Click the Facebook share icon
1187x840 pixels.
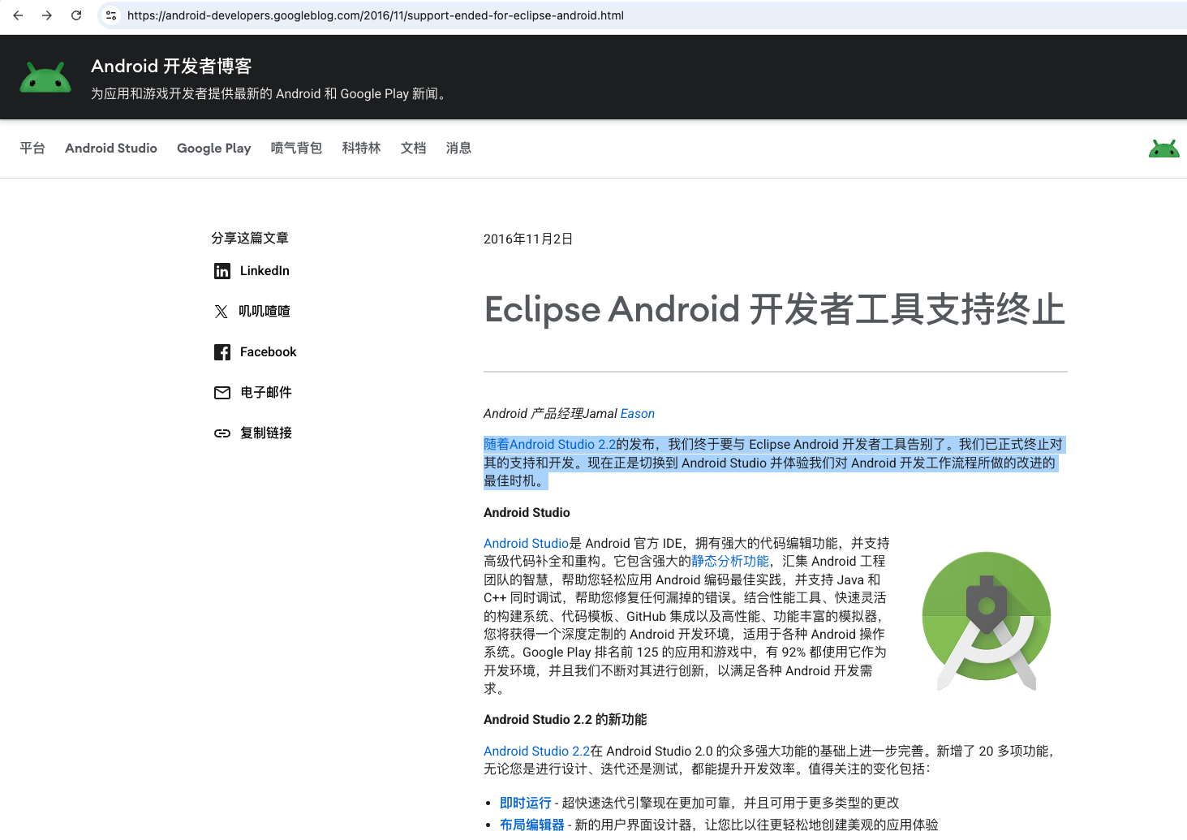[222, 352]
